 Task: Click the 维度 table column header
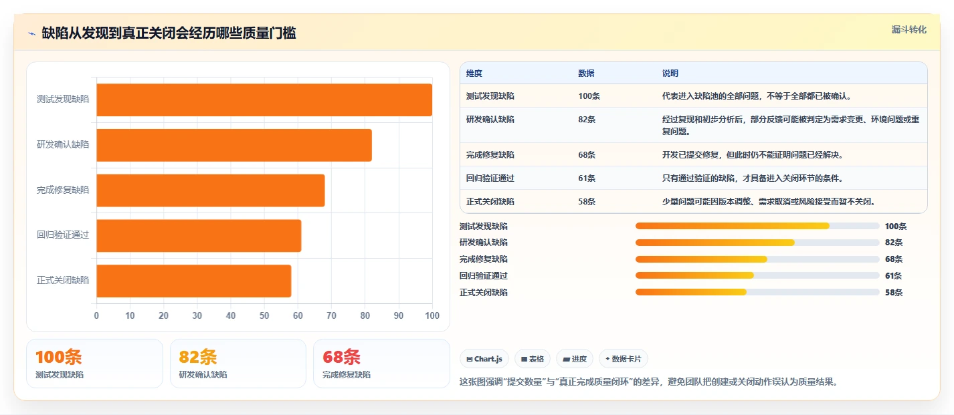pos(474,74)
